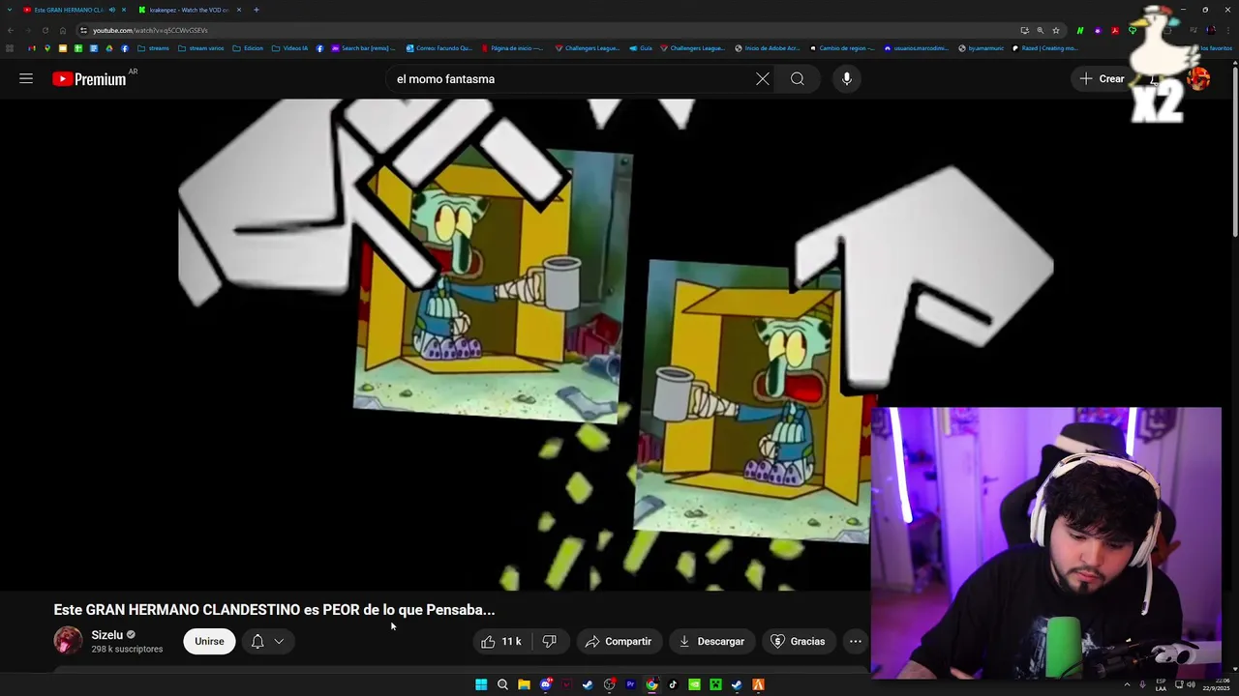Screen dimensions: 1239x696
Task: Toggle the notification bell for Sizelu
Action: click(x=257, y=641)
